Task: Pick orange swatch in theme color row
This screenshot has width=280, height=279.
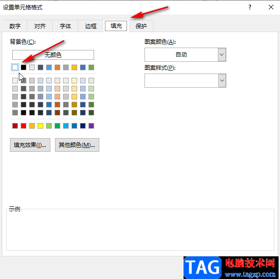Action: tap(57, 67)
